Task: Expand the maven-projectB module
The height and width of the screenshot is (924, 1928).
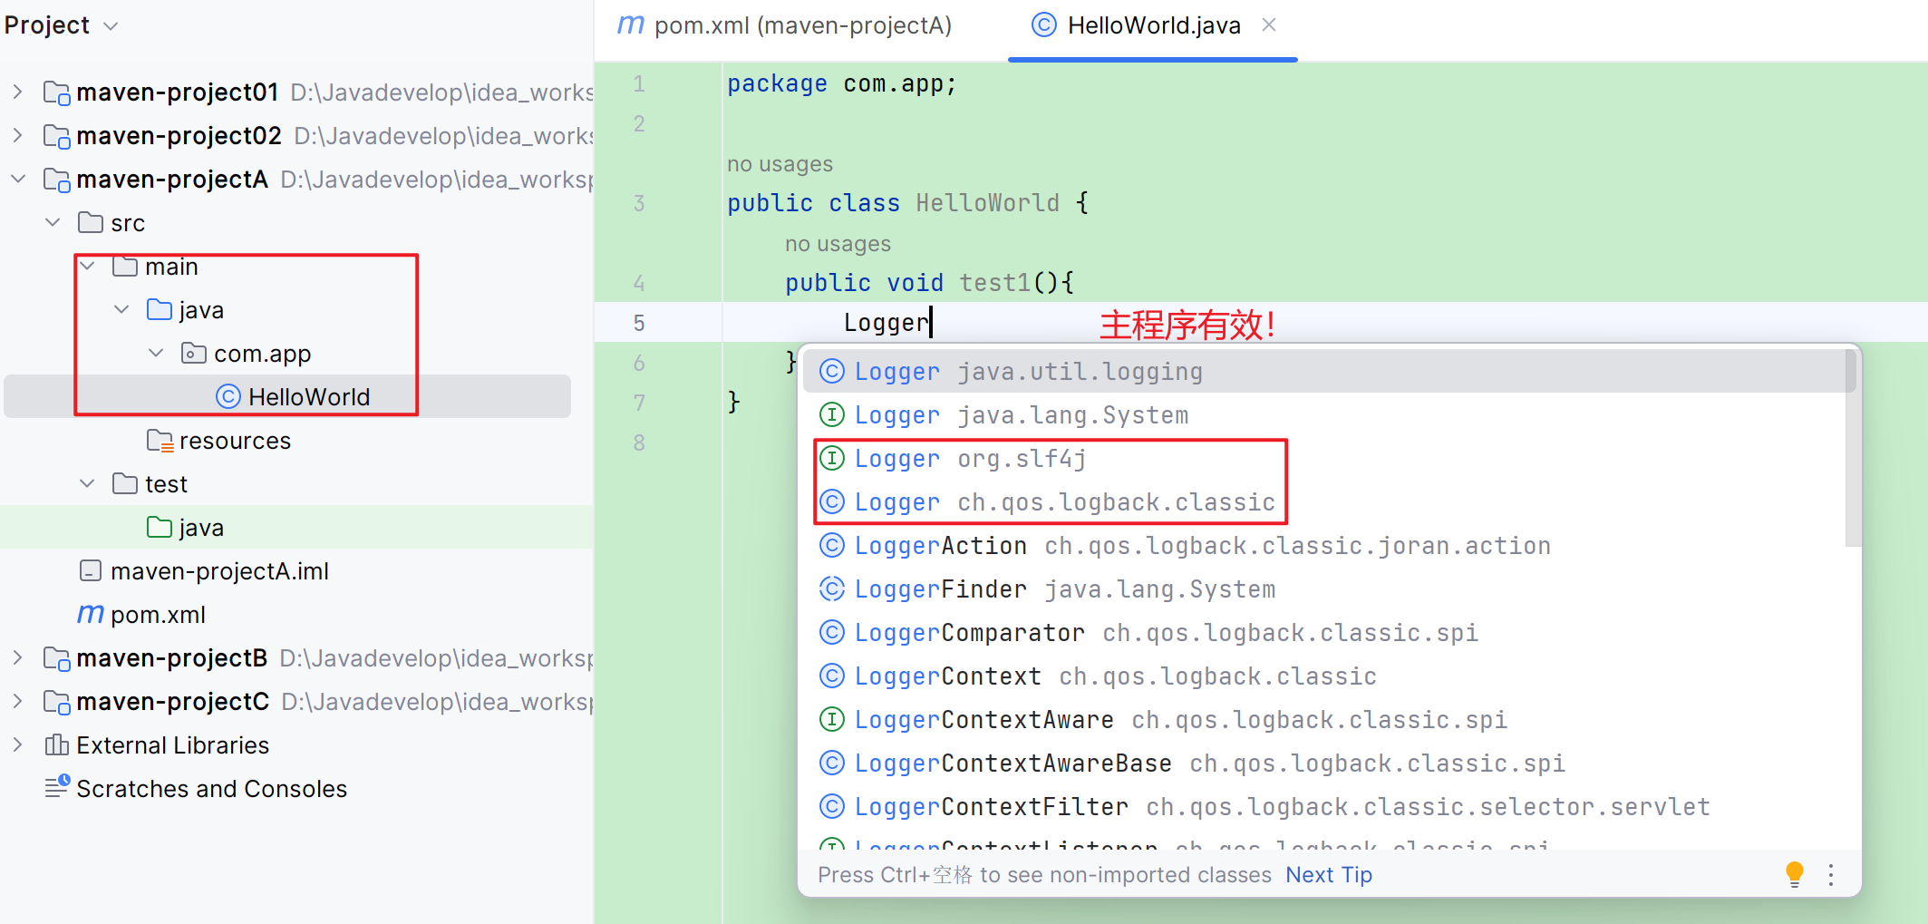Action: pyautogui.click(x=17, y=657)
